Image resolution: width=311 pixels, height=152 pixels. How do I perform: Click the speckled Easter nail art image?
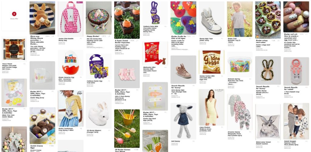(x=296, y=17)
